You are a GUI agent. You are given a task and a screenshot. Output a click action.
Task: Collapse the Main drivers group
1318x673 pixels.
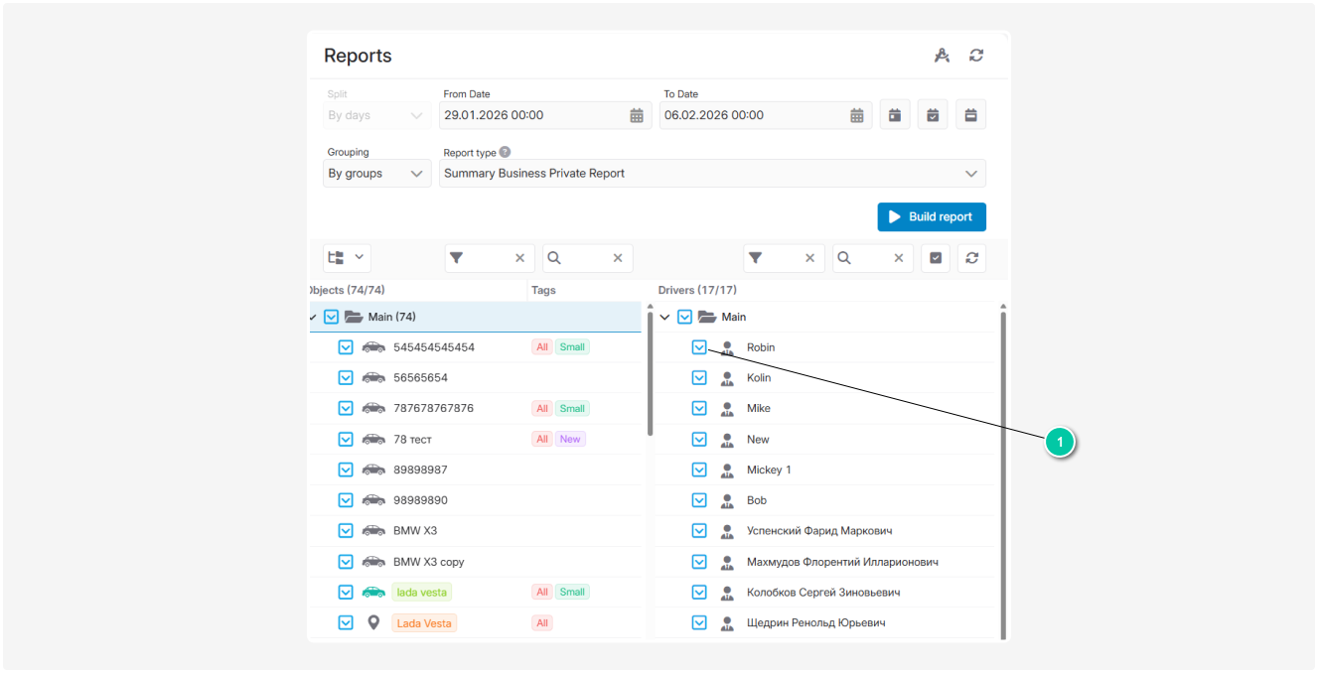[x=664, y=316]
